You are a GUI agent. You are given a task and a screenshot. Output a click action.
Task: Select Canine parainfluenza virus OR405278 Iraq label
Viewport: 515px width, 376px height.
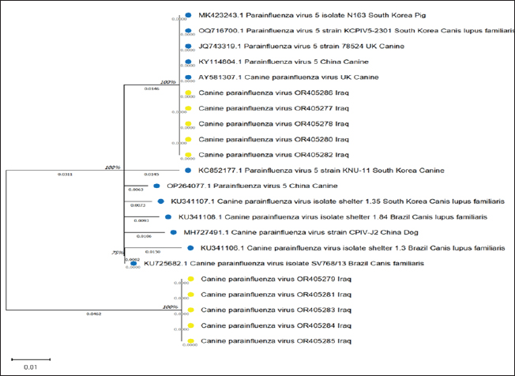click(261, 124)
